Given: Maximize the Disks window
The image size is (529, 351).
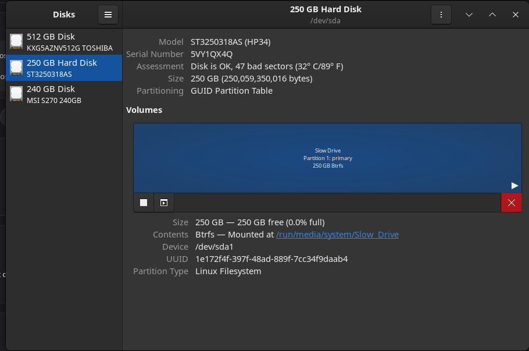Looking at the screenshot, I should coord(492,15).
